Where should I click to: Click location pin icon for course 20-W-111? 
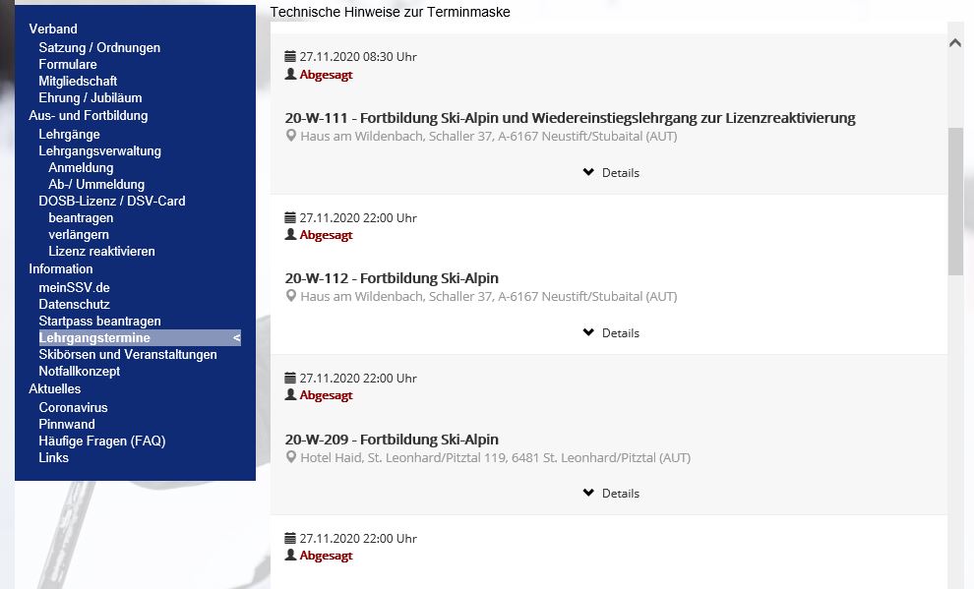tap(291, 137)
